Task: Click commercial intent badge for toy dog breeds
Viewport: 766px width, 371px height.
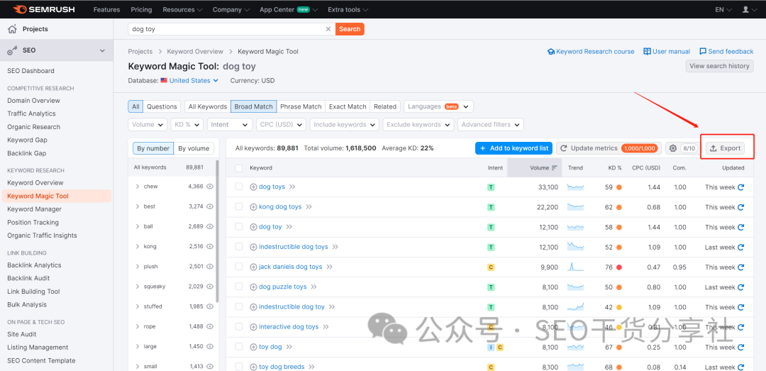Action: [x=491, y=367]
